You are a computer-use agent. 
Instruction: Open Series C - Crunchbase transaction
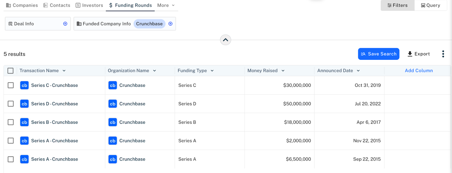pos(55,85)
